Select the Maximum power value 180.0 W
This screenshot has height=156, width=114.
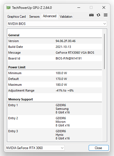[x=61, y=85]
